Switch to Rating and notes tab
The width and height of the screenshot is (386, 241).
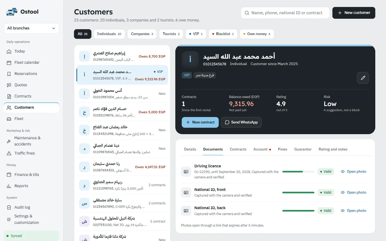[x=333, y=149]
